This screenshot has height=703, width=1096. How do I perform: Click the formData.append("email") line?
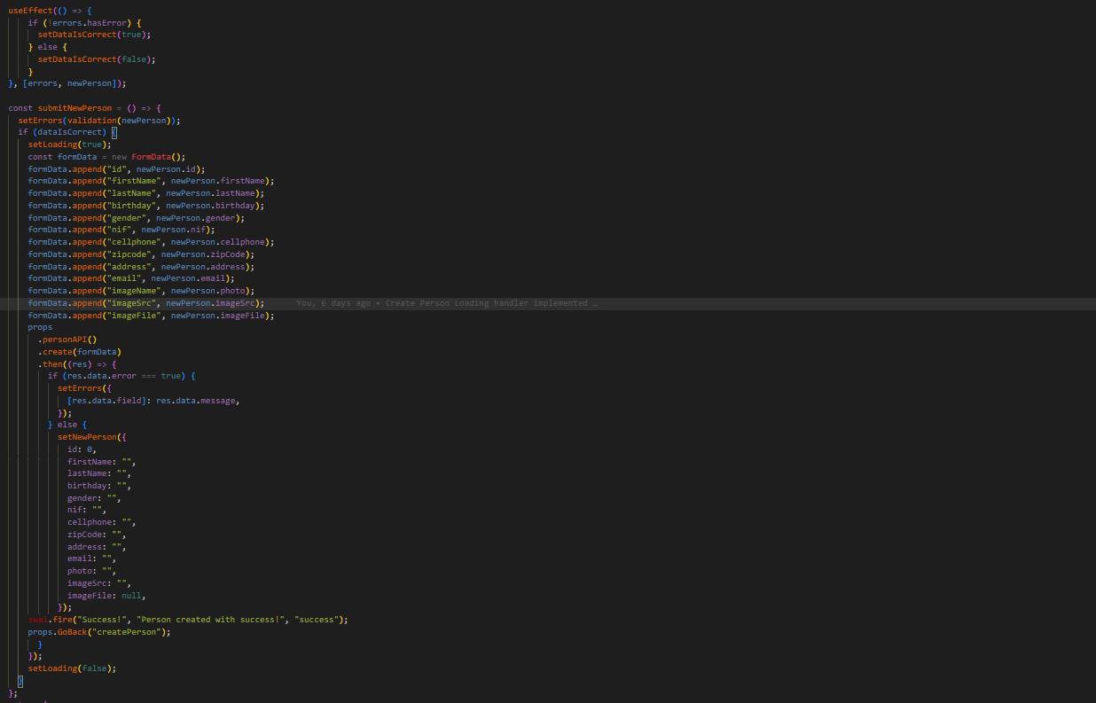[x=131, y=278]
